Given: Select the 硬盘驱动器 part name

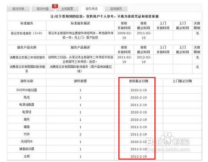Looking at the screenshot, I should [x=27, y=149].
